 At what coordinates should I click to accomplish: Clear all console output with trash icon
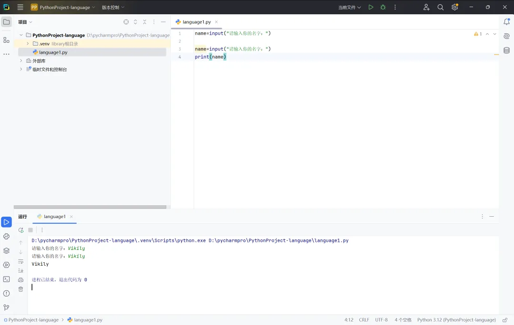[20, 289]
